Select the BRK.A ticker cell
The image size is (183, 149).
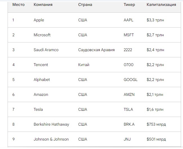point(130,124)
